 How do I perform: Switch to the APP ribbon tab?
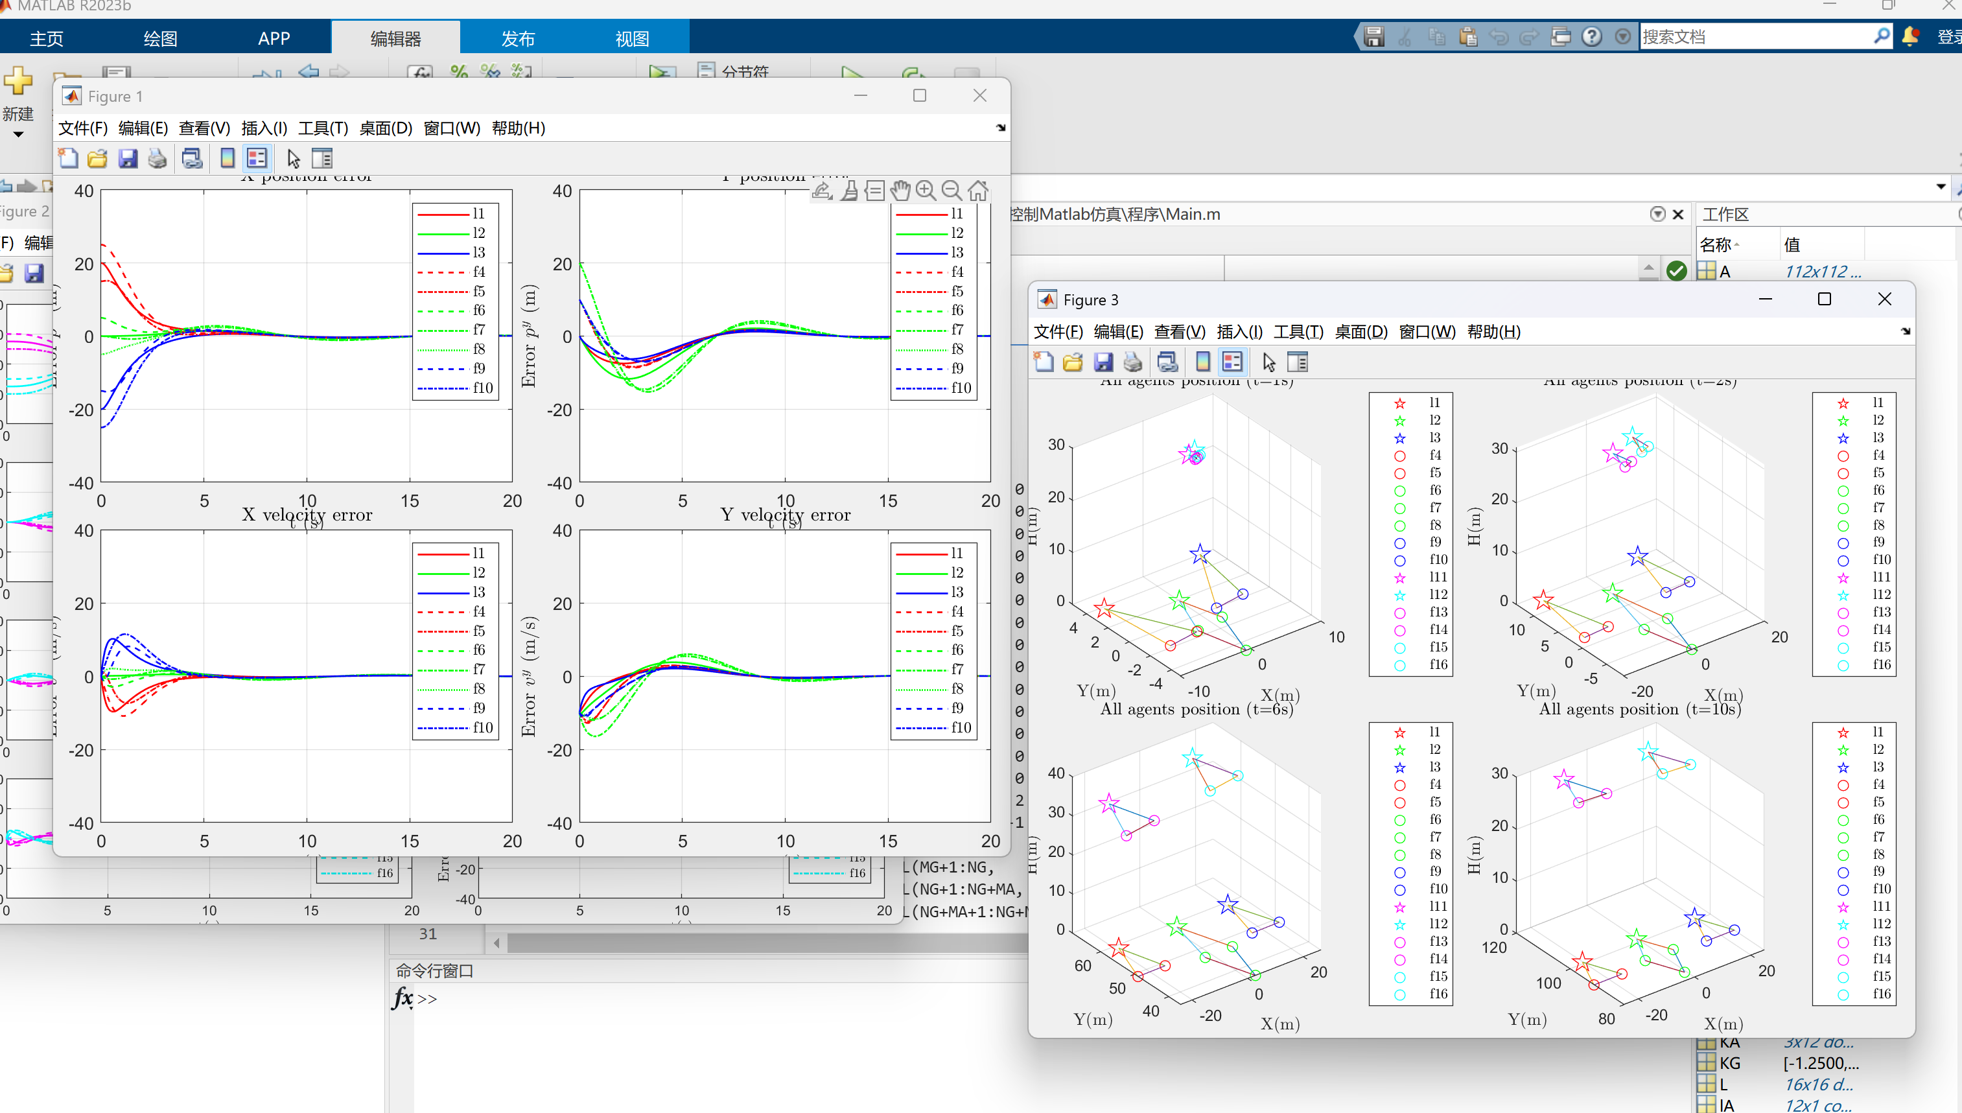point(274,38)
